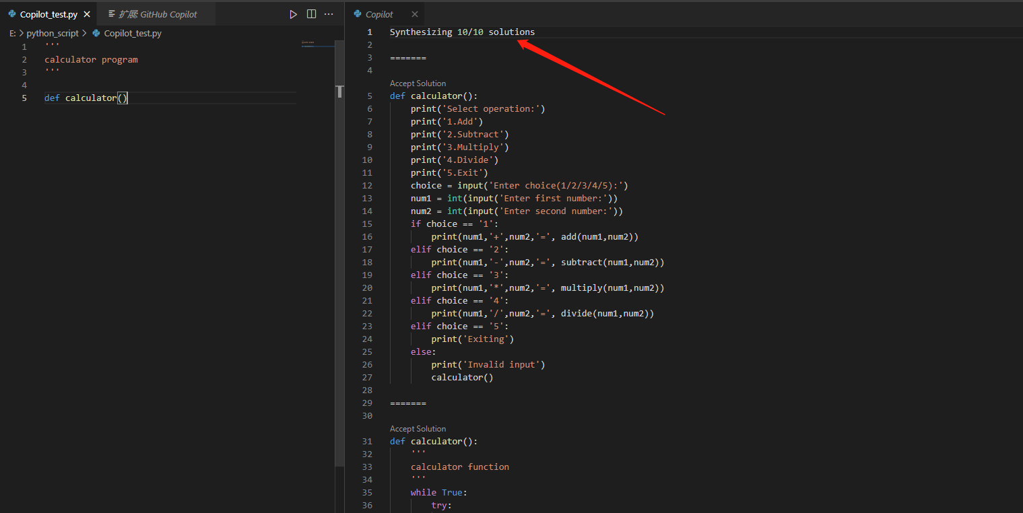
Task: Open the E: drive breadcrumb
Action: [x=12, y=33]
